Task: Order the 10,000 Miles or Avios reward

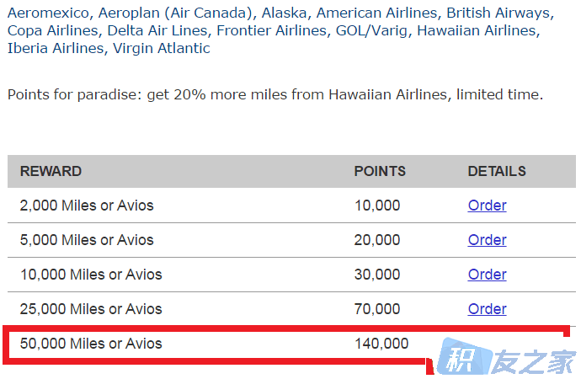Action: 487,275
